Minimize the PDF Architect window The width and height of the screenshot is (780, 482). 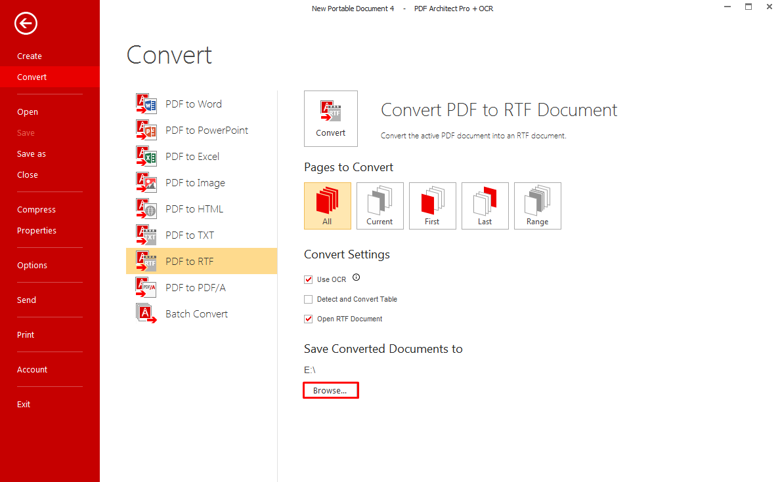[x=727, y=7]
